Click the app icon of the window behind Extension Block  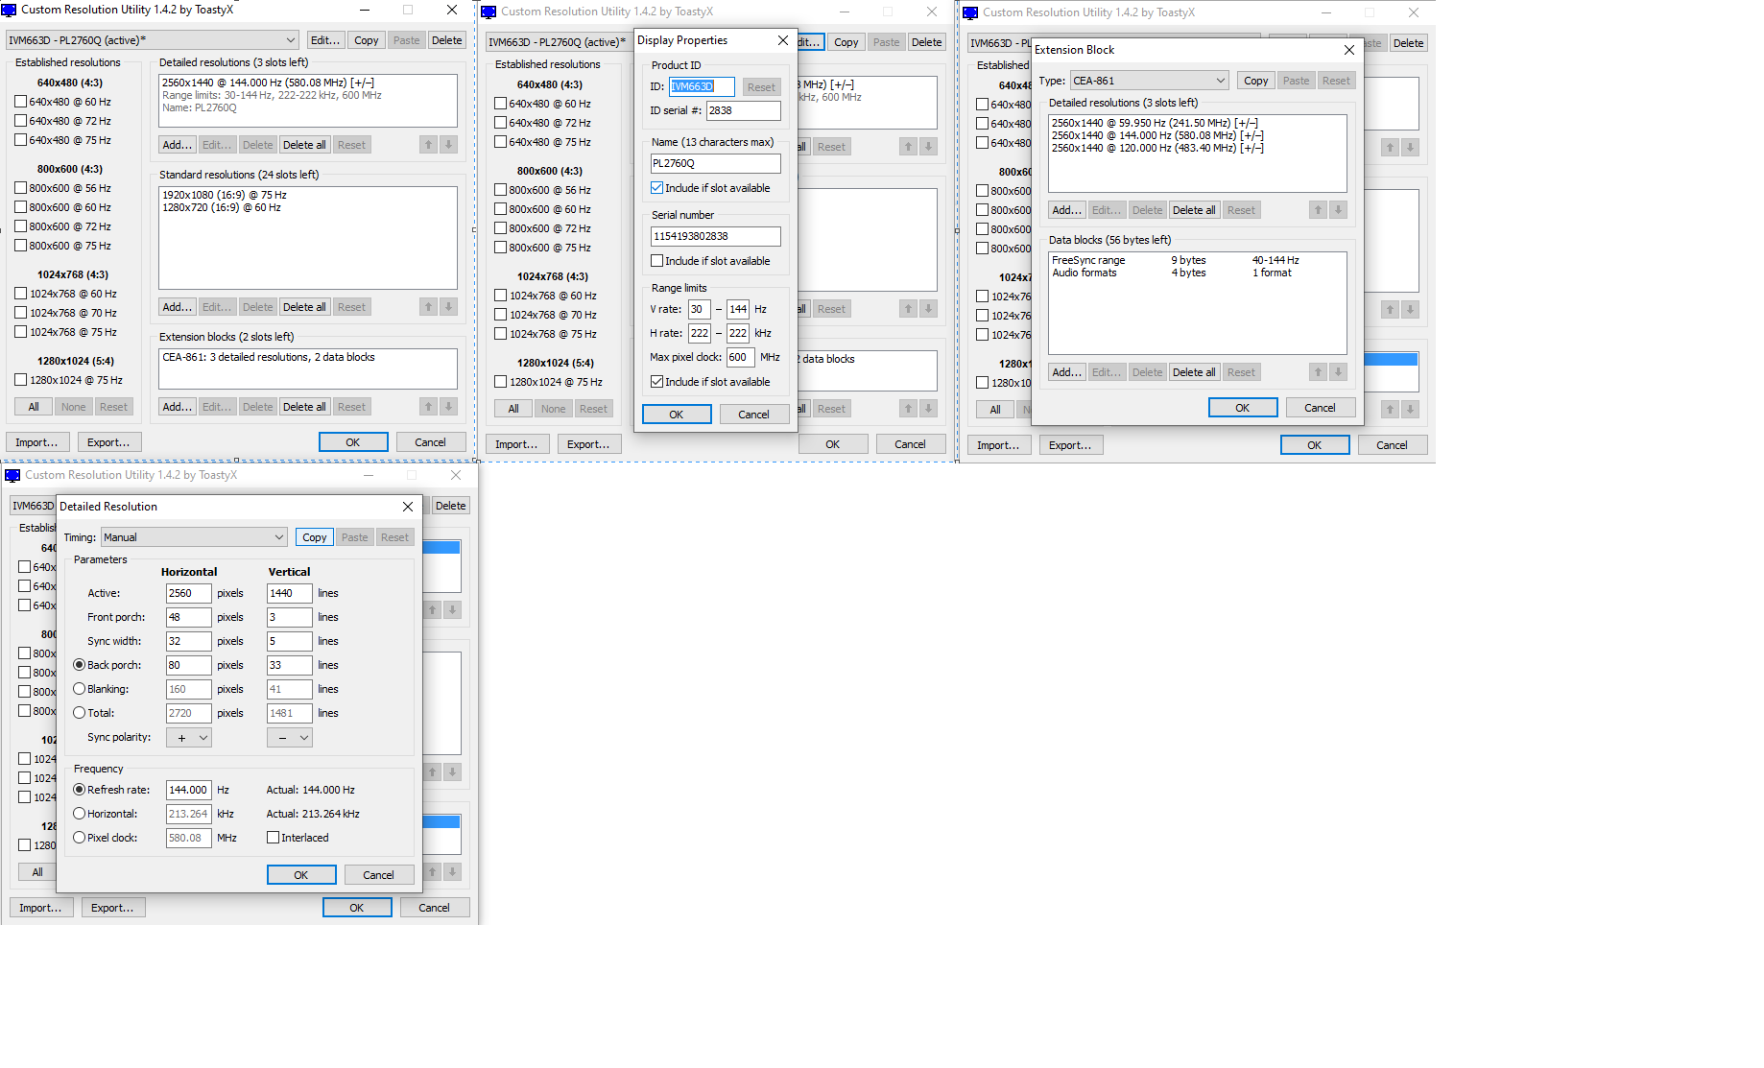click(x=970, y=12)
